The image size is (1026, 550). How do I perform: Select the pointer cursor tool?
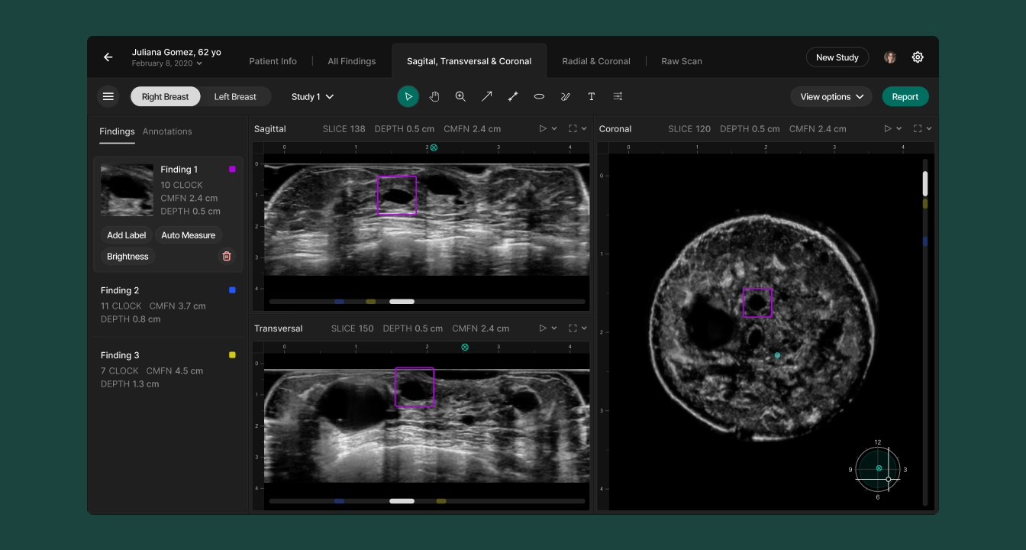click(408, 97)
